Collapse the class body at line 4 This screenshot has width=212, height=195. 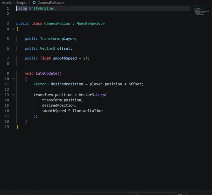point(13,29)
